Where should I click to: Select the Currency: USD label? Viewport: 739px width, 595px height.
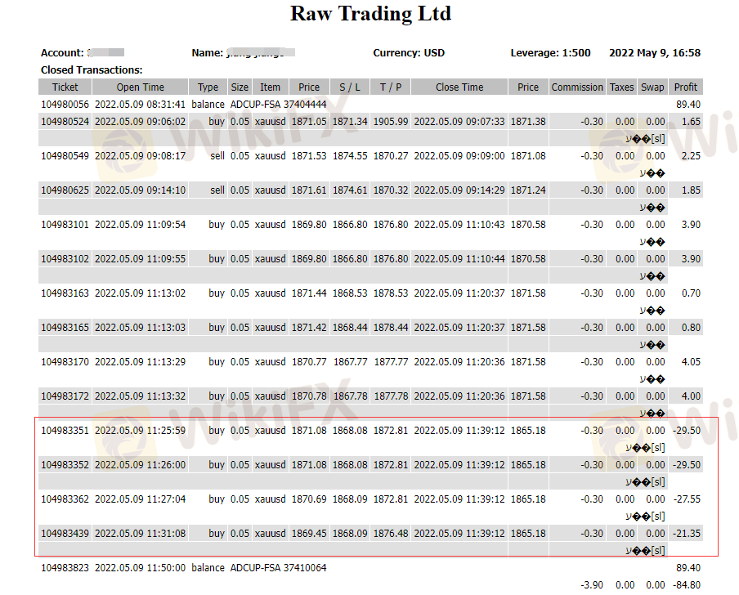point(409,53)
